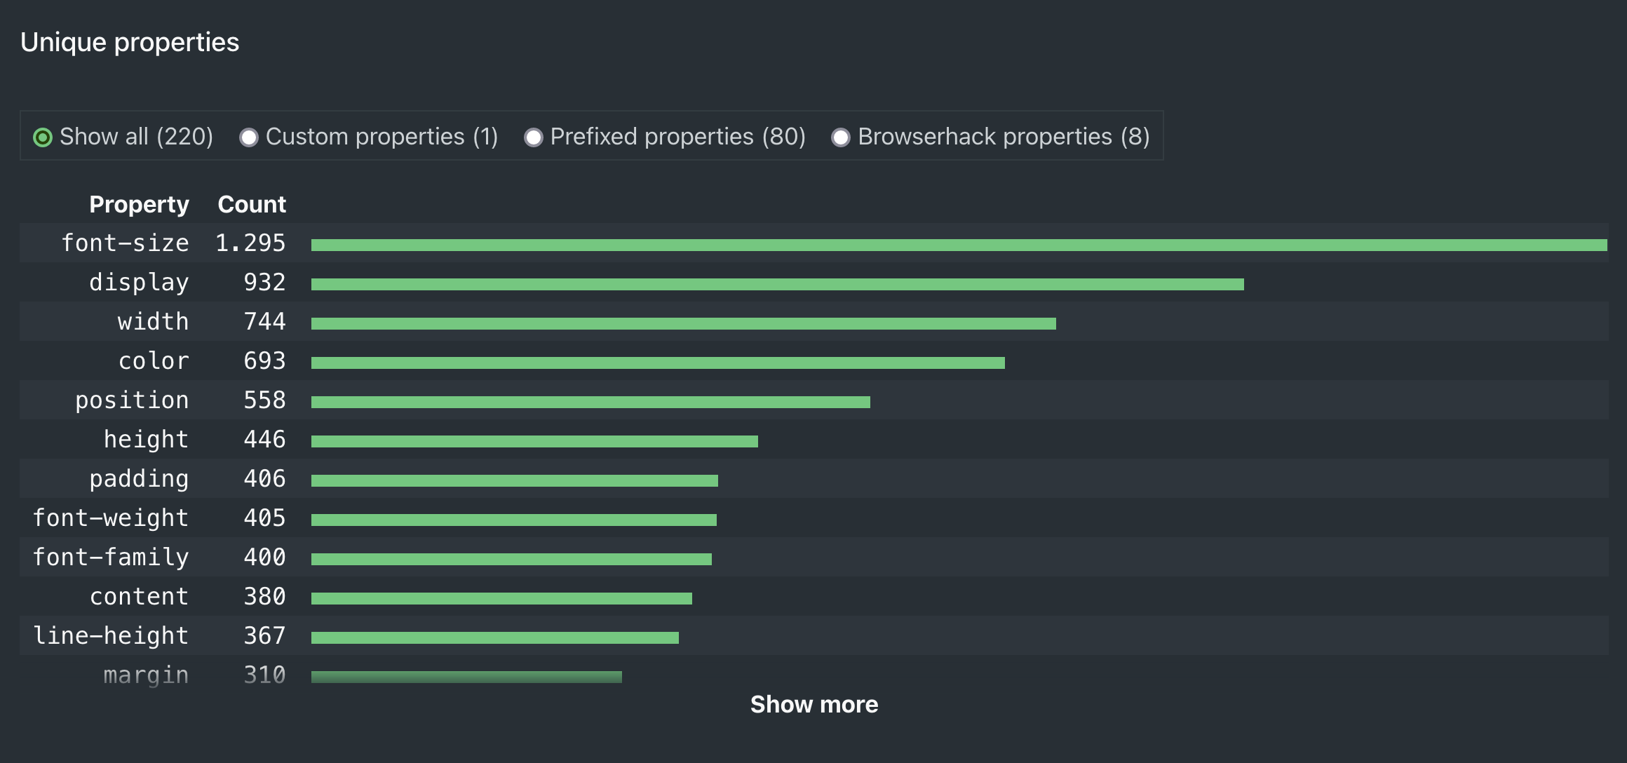The width and height of the screenshot is (1627, 763).
Task: Click the padding property name
Action: pyautogui.click(x=139, y=478)
